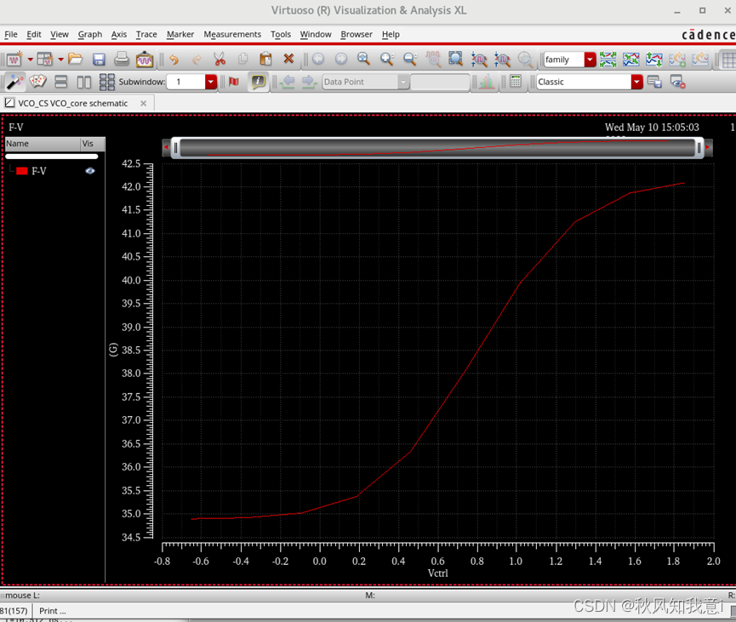This screenshot has height=622, width=736.
Task: Click the save floppy disk icon
Action: pos(99,60)
